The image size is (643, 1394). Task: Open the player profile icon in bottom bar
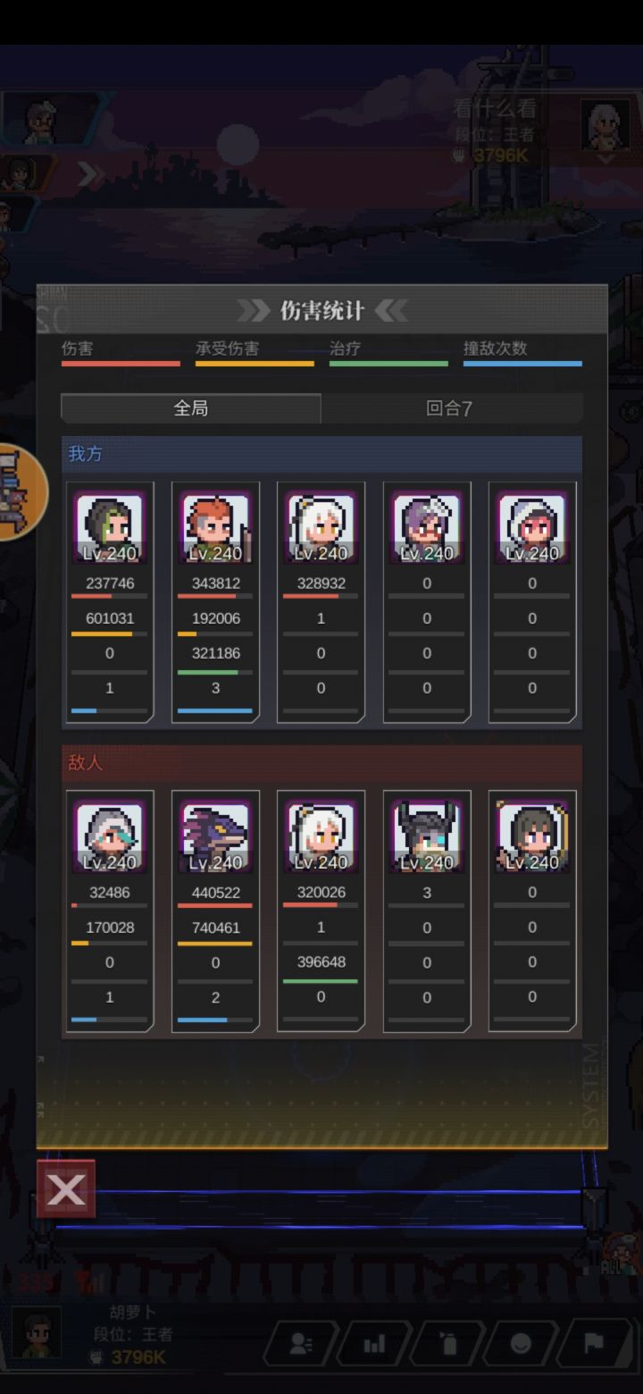pos(301,1345)
